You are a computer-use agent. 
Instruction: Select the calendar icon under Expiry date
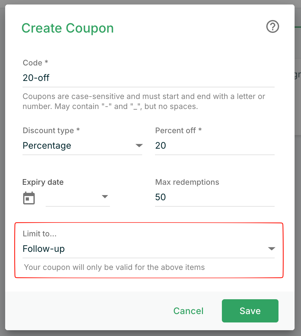click(x=29, y=198)
